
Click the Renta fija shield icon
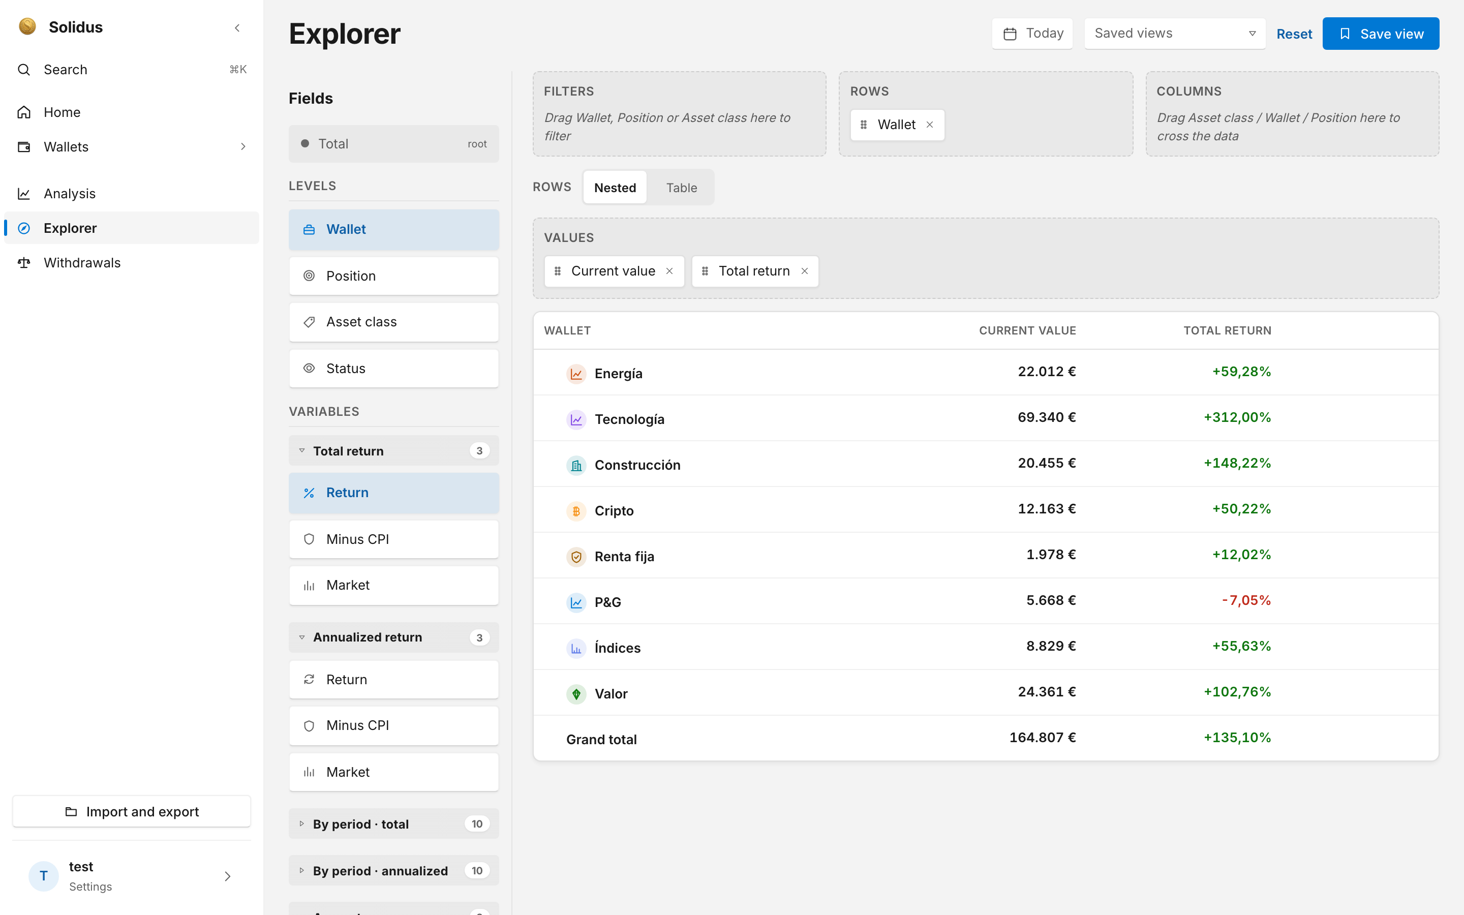point(576,556)
